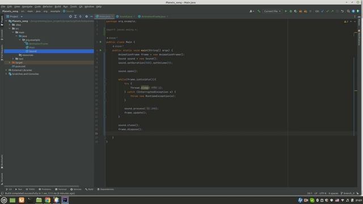The width and height of the screenshot is (363, 204).
Task: Expand External Libraries node
Action: [6, 70]
